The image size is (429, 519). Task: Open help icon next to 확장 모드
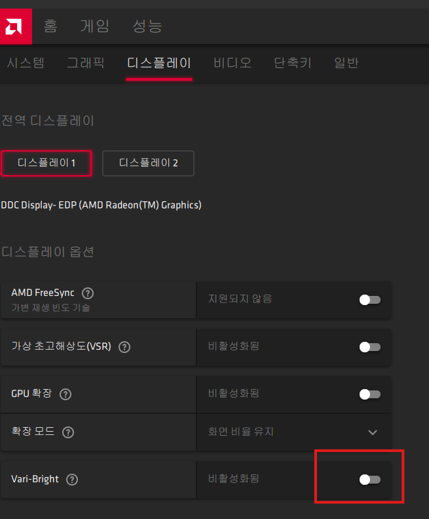point(68,432)
